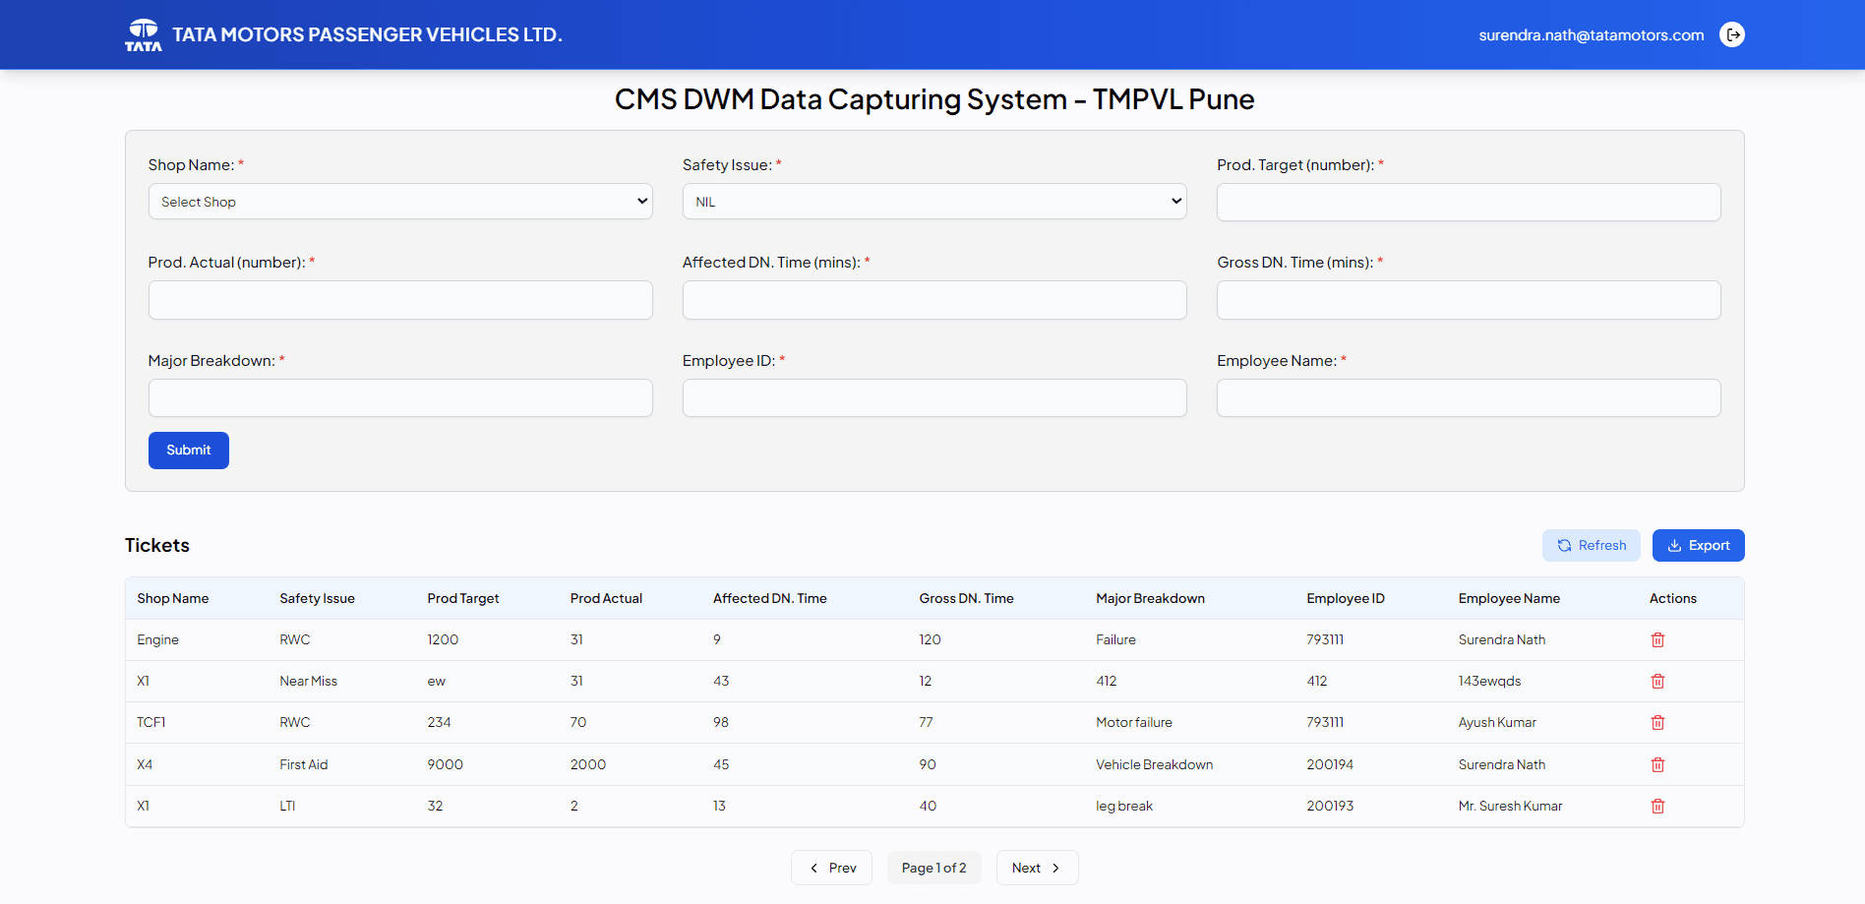The image size is (1865, 904).
Task: Click the Actions column header
Action: coord(1672,598)
